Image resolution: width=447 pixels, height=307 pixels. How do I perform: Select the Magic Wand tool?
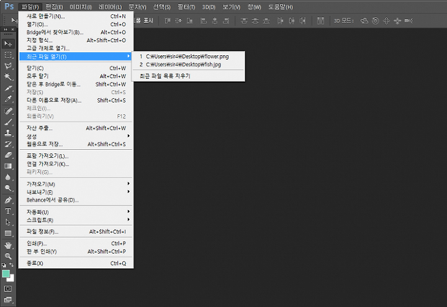(x=8, y=77)
